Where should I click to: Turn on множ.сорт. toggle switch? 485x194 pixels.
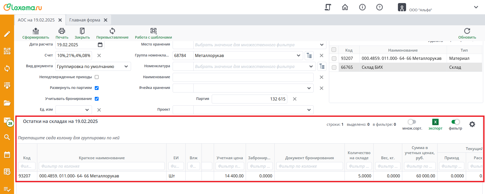click(x=412, y=122)
